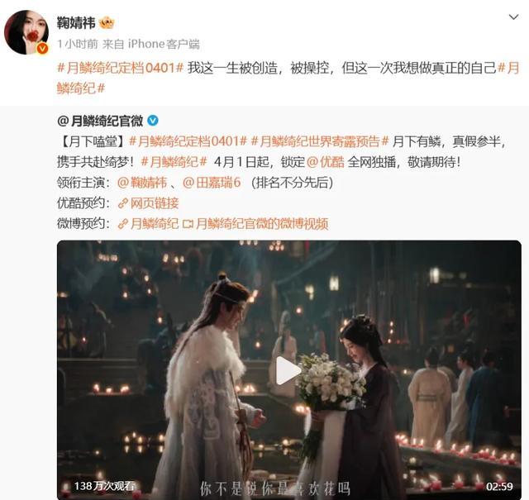
Task: Open 鞠婧祎 username profile
Action: pyautogui.click(x=76, y=23)
